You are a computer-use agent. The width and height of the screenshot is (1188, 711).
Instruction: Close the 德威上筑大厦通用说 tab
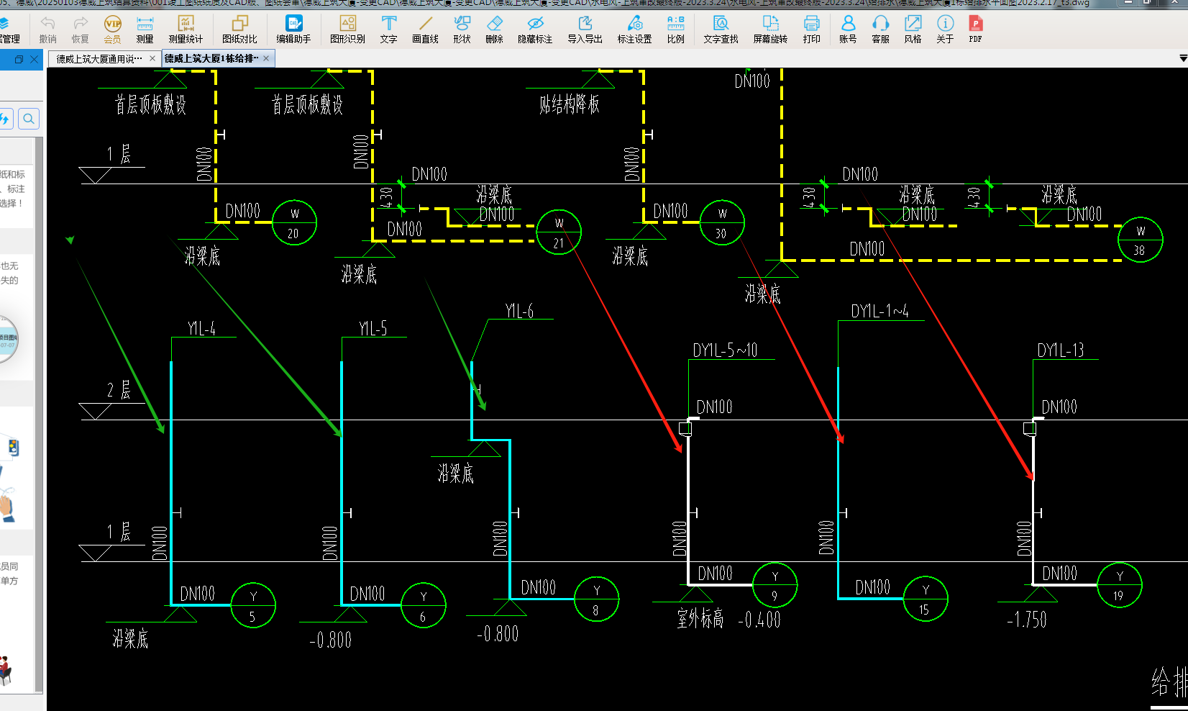152,59
